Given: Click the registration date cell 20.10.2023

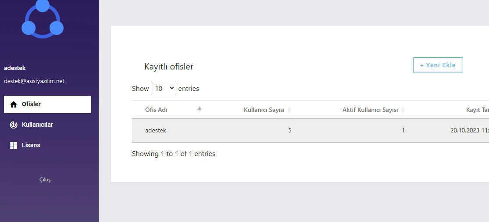Looking at the screenshot, I should (469, 131).
